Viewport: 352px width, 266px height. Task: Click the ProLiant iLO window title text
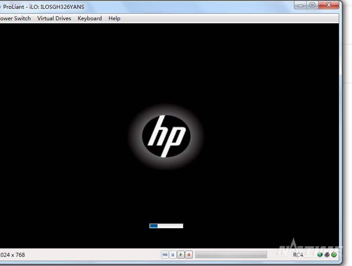(x=44, y=7)
